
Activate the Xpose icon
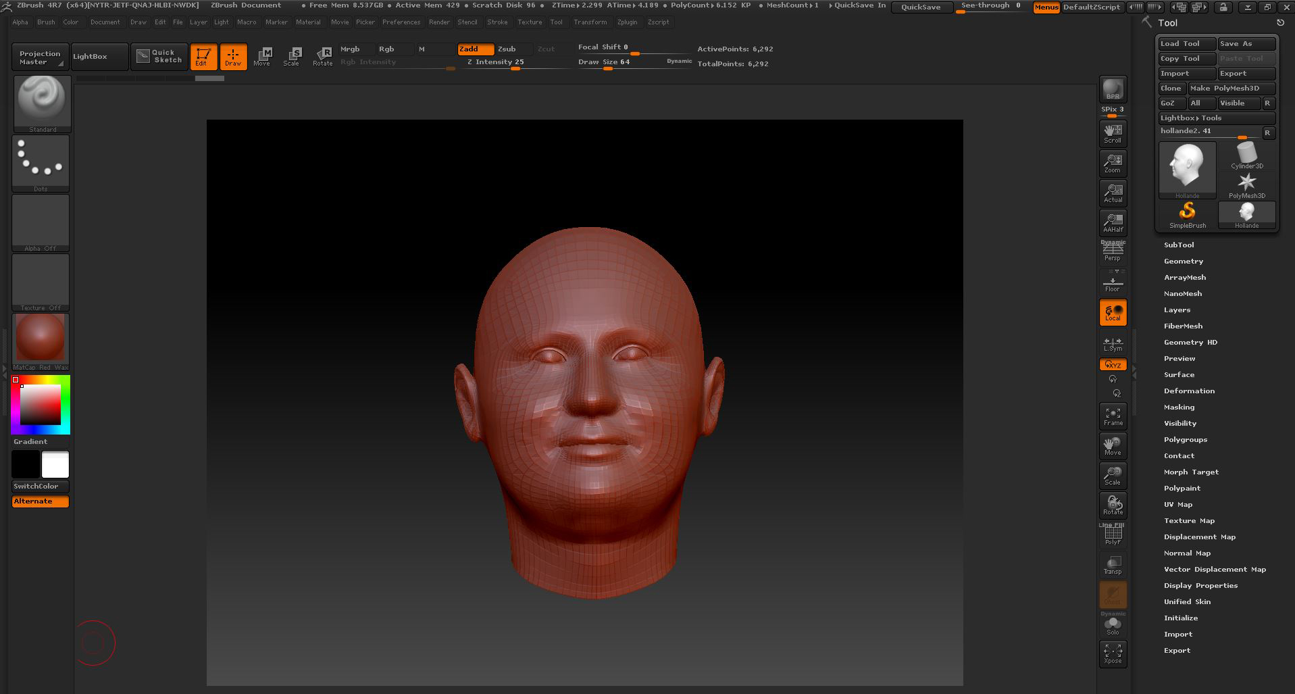[1113, 653]
